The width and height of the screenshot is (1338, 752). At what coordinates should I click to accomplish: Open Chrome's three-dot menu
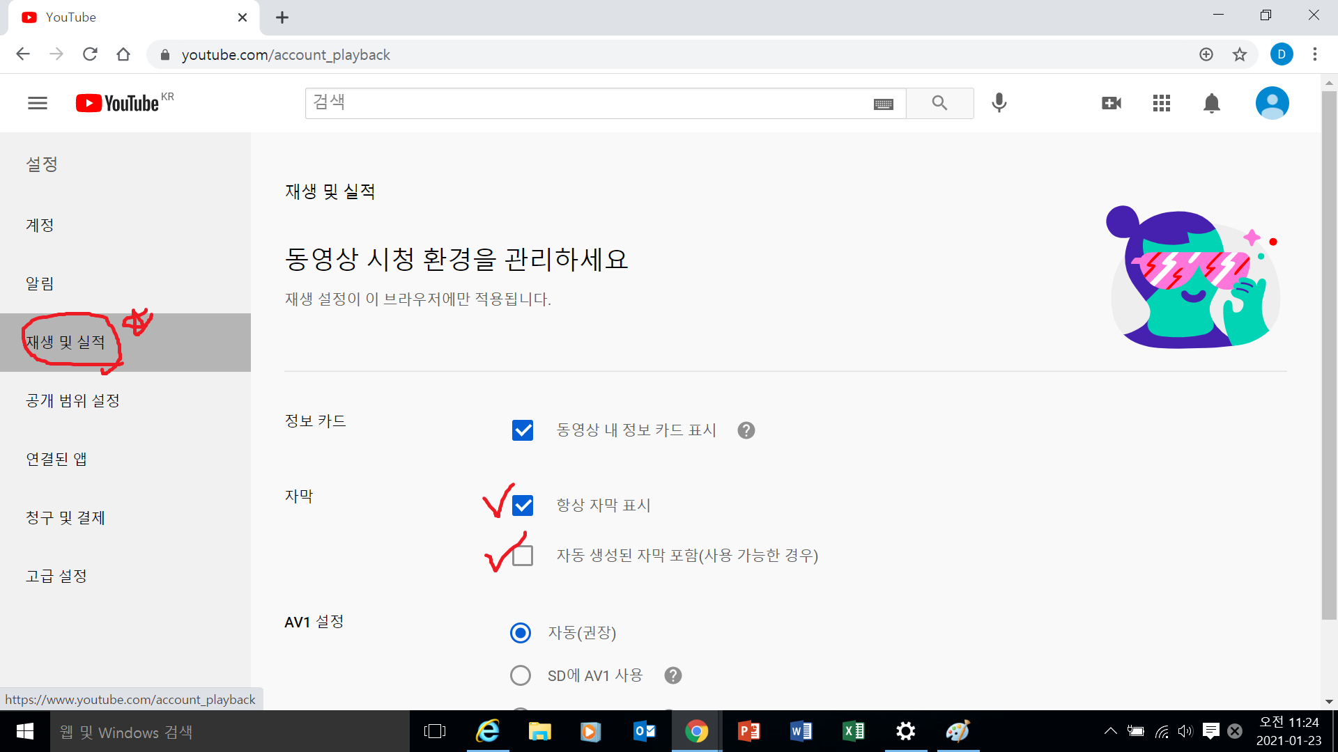click(x=1315, y=54)
